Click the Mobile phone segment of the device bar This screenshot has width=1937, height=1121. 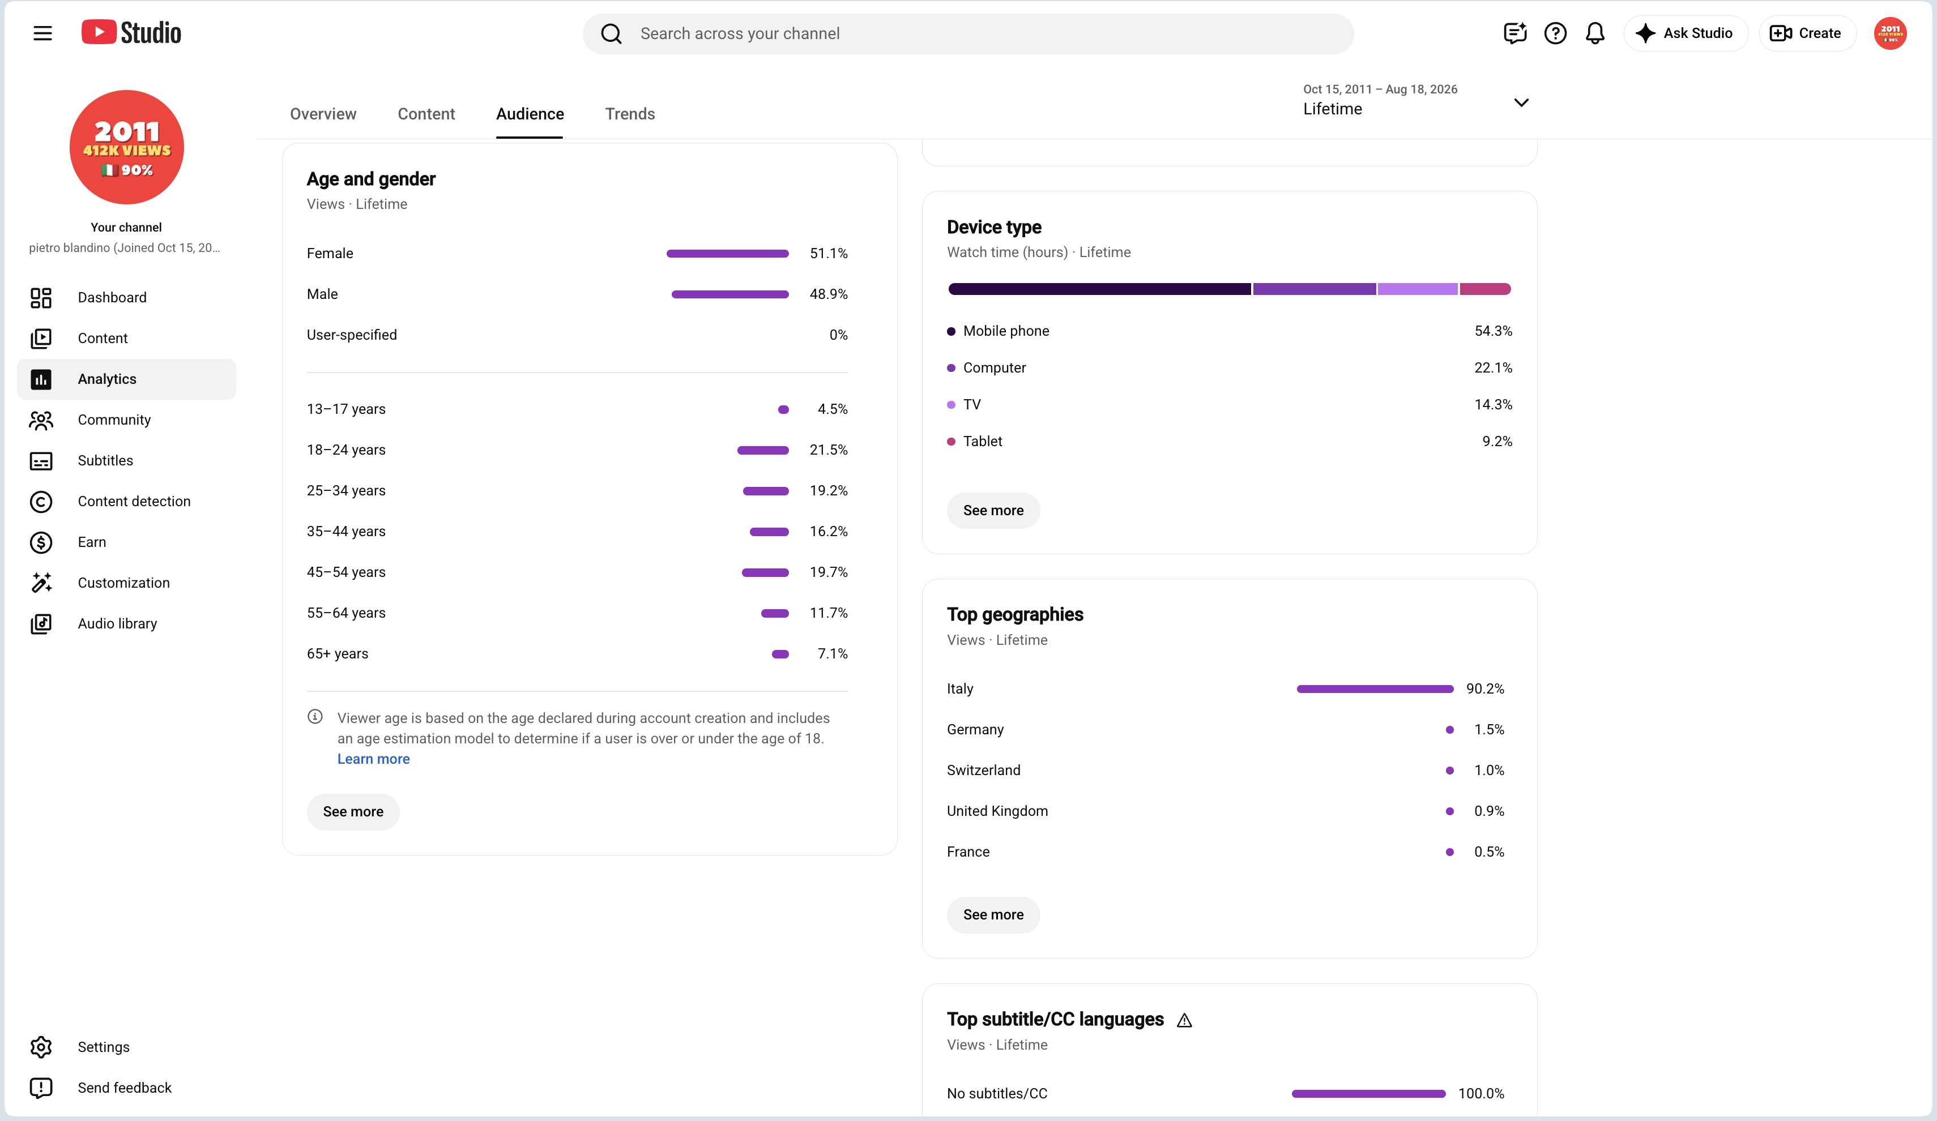[x=1099, y=289]
